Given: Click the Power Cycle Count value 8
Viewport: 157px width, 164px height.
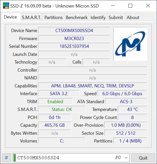Looking at the screenshot, I should (132, 117).
